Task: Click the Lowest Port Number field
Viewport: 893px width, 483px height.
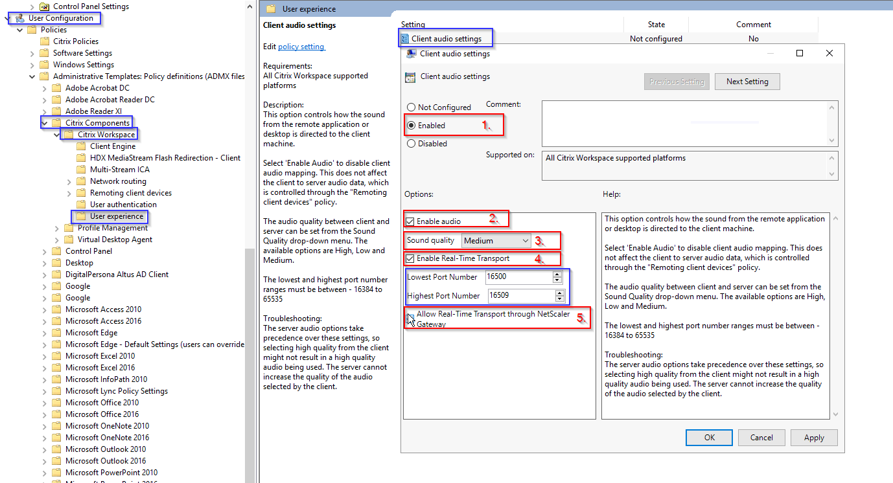Action: (x=518, y=277)
